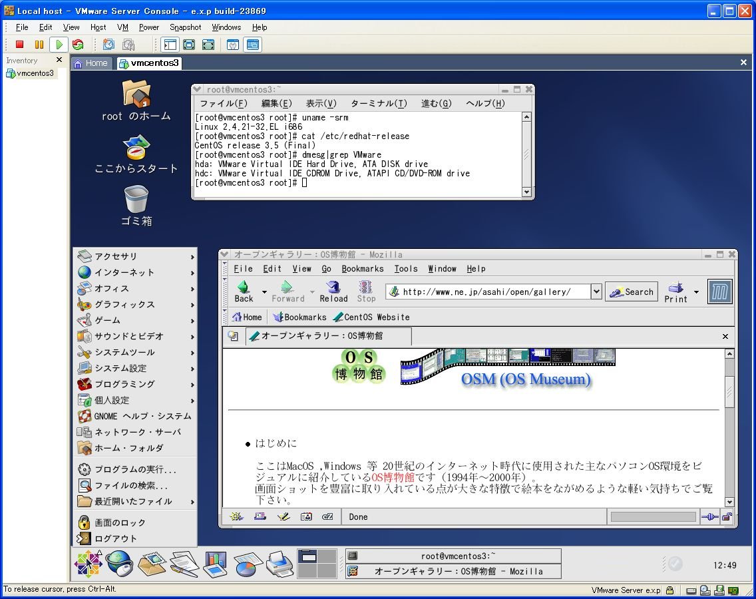Click the Navigator icon in Mozilla status bar
Viewport: 756px width, 599px height.
click(236, 516)
